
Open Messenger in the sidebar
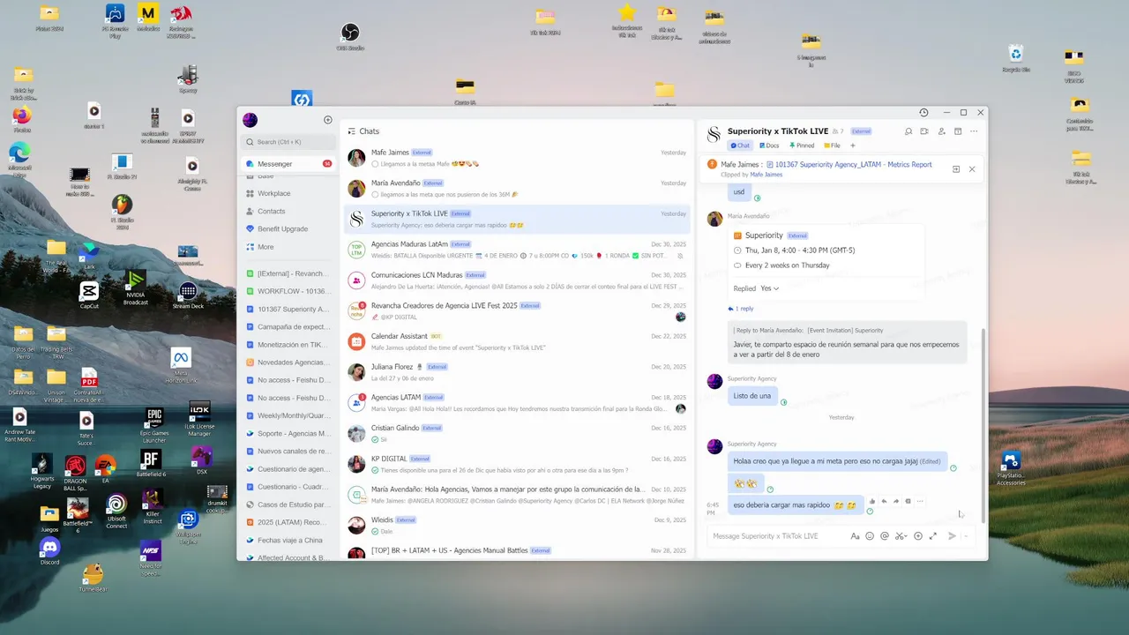point(288,164)
